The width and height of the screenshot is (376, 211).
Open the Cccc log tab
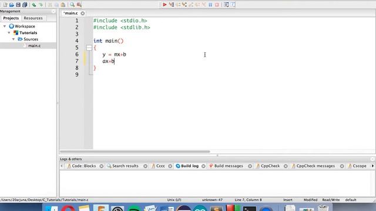click(160, 166)
